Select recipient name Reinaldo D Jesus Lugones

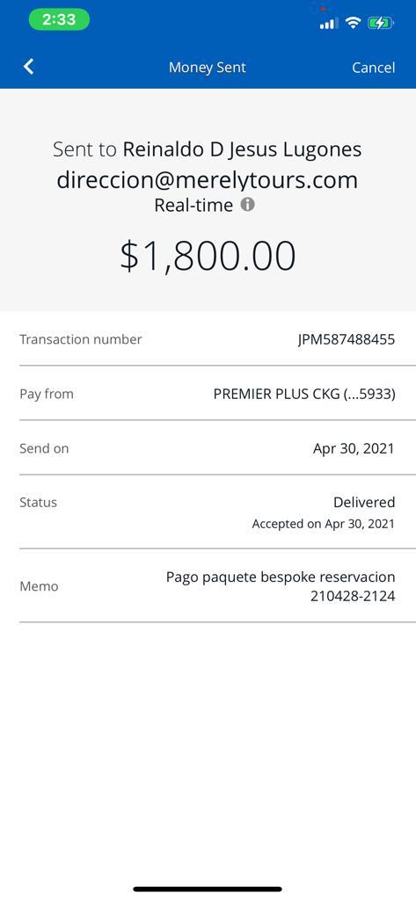pos(243,149)
